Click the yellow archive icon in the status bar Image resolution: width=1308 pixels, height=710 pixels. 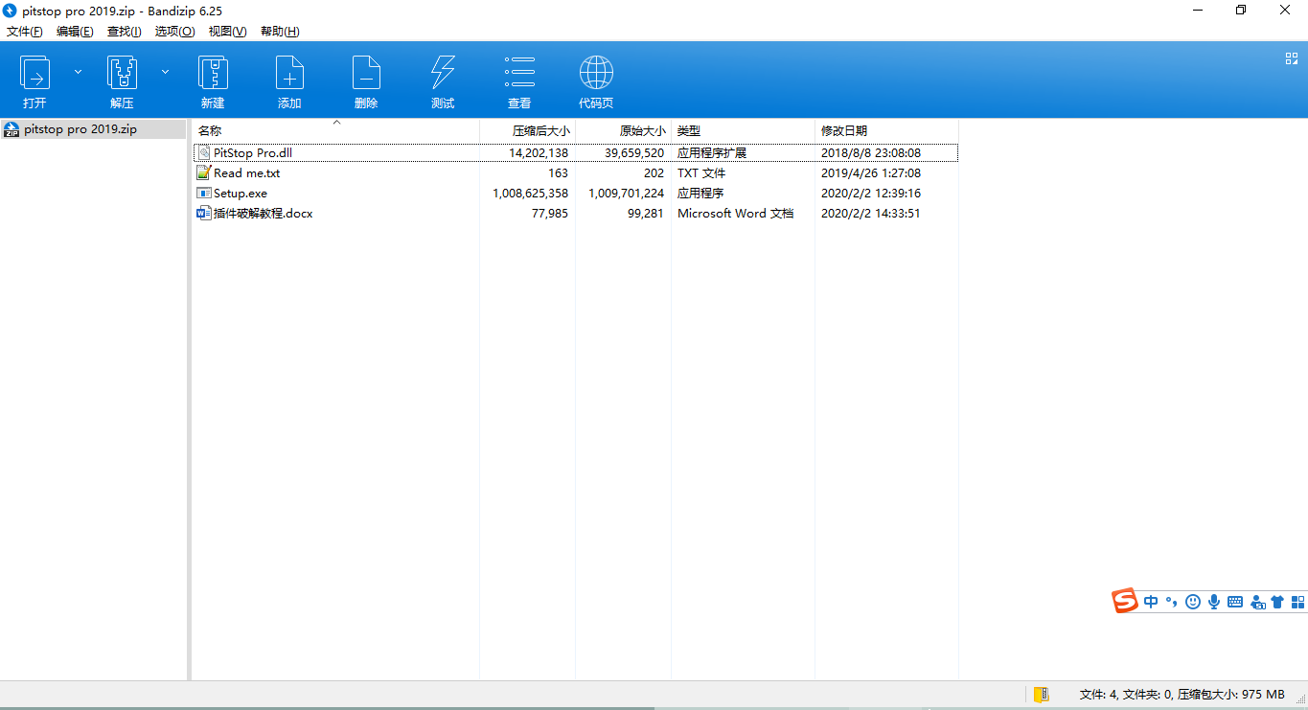click(x=1041, y=695)
